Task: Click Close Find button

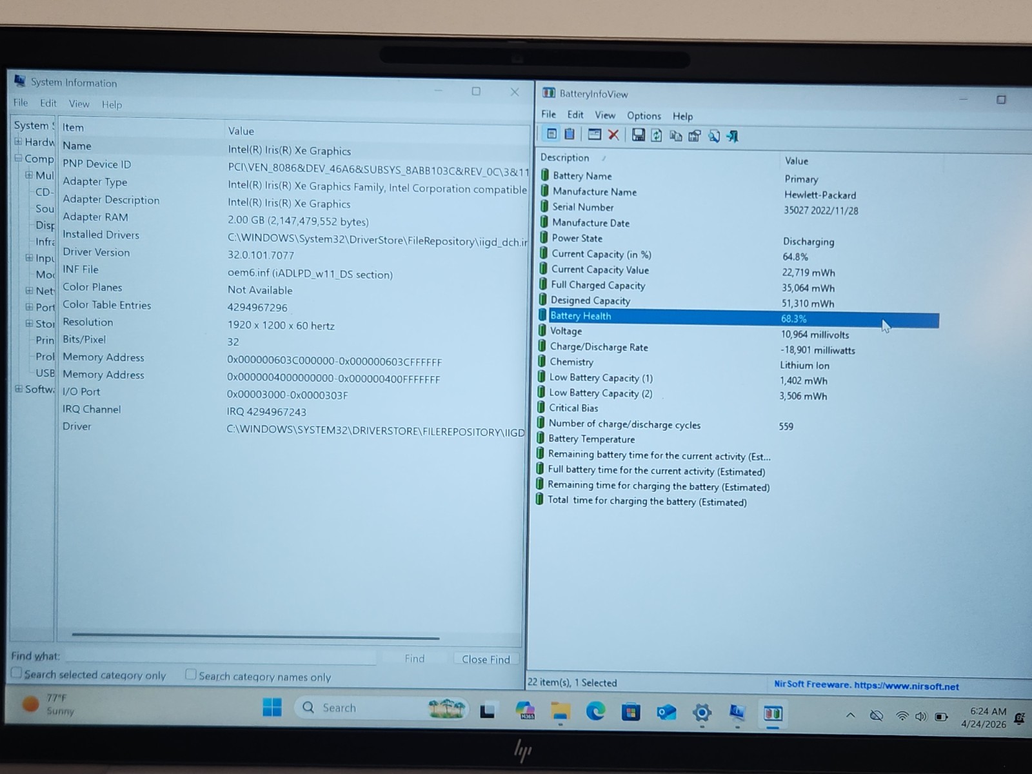Action: point(486,659)
